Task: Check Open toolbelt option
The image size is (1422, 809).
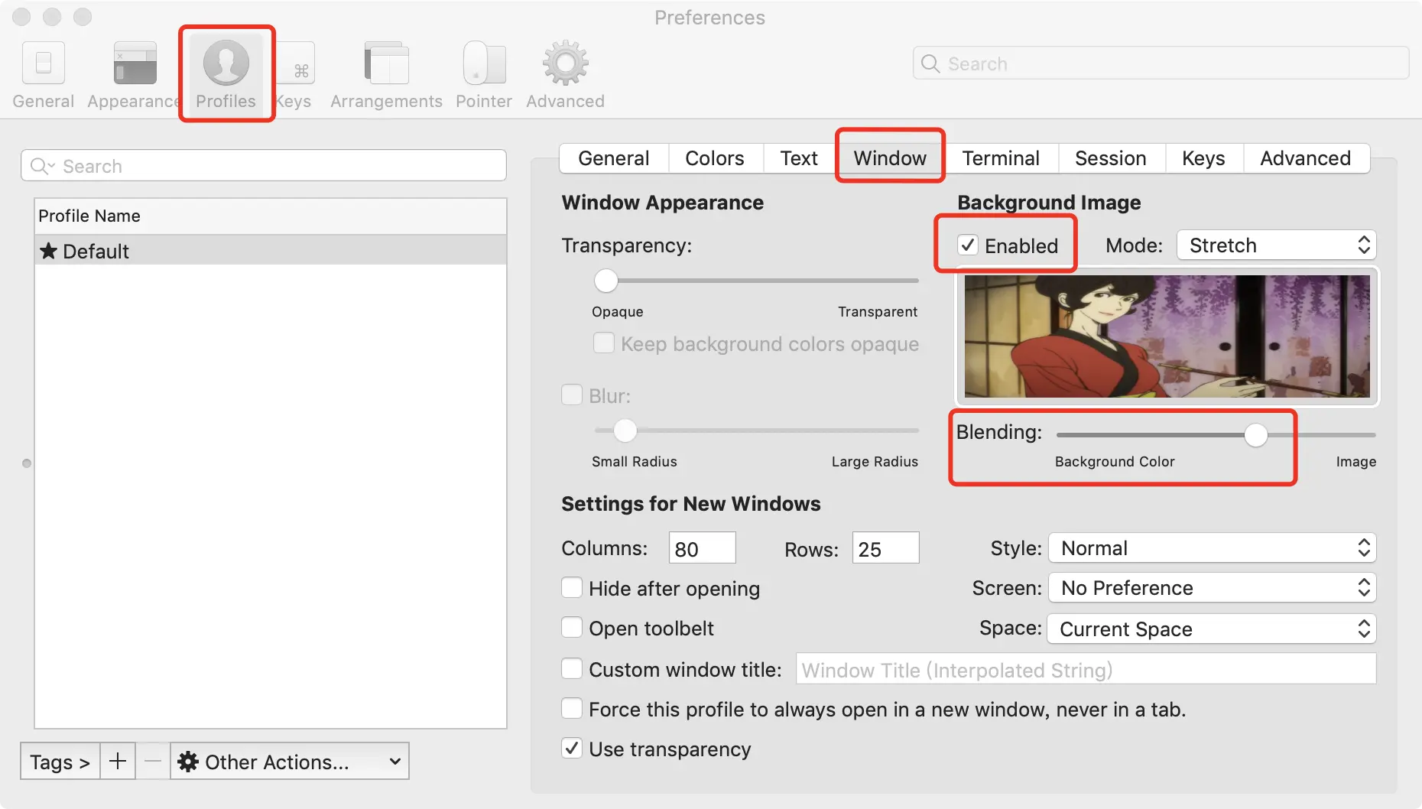Action: click(572, 627)
